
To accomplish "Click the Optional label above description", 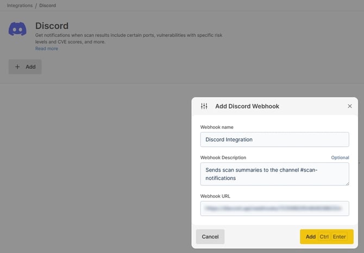I will click(x=340, y=157).
